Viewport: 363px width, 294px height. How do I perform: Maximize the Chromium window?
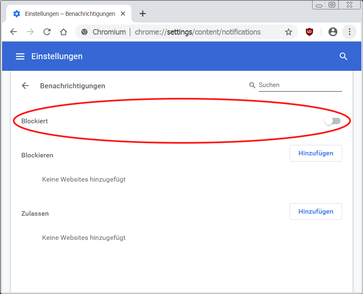tap(332, 5)
